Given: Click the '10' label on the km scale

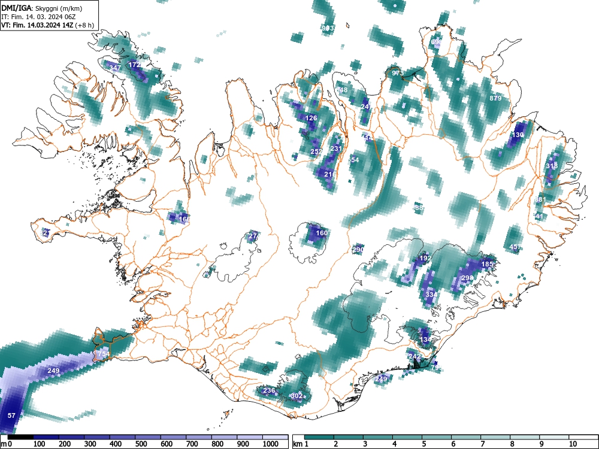Looking at the screenshot, I should pyautogui.click(x=572, y=444).
